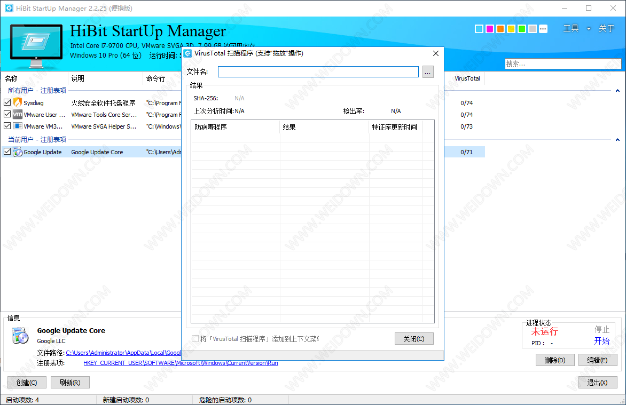Click the 文件名 input field
Image resolution: width=626 pixels, height=405 pixels.
coord(318,72)
